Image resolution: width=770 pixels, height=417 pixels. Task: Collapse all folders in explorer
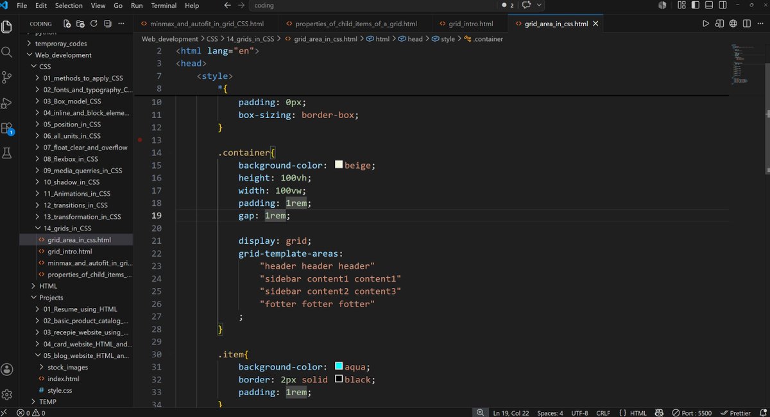[107, 24]
